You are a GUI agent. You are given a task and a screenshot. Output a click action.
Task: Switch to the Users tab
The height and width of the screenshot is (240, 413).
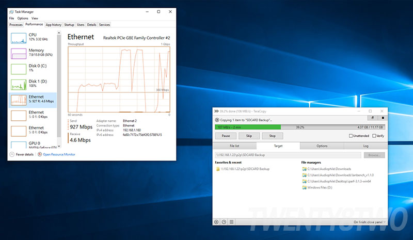coord(81,25)
